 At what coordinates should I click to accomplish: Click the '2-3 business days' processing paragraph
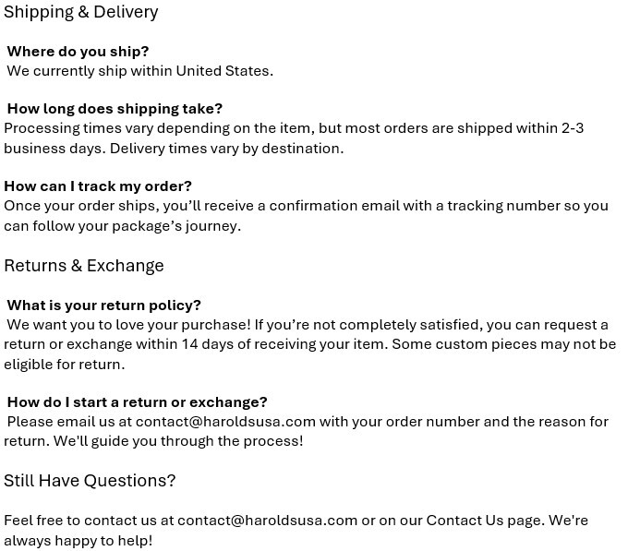tap(294, 138)
